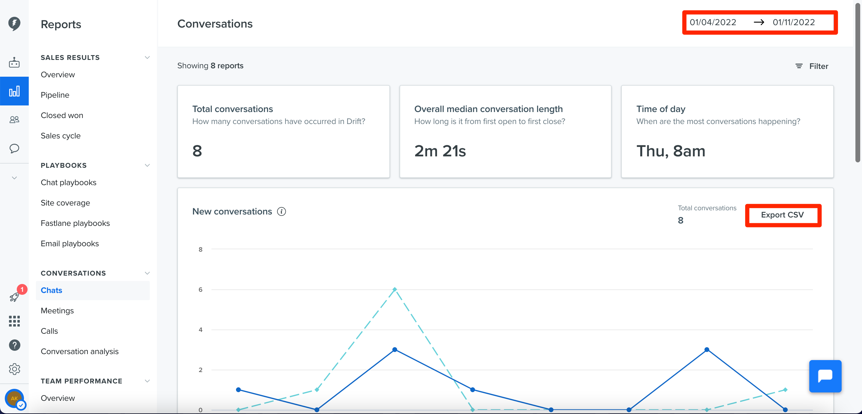Open the Settings gear icon
The image size is (862, 414).
[14, 369]
